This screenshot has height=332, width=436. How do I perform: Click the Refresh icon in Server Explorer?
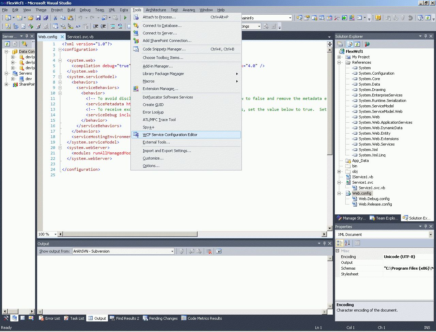pos(7,44)
